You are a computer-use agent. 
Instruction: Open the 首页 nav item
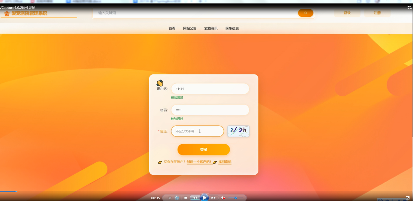[172, 28]
